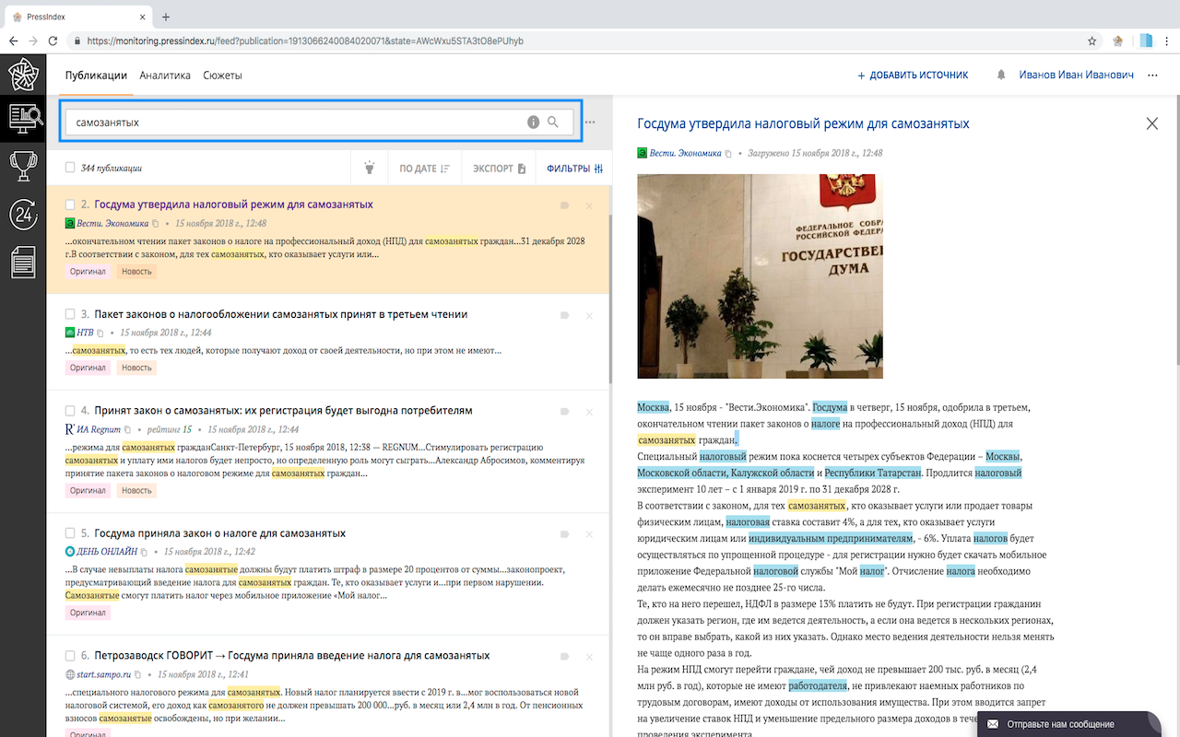The image size is (1180, 737).
Task: Remove article 3 'Пакет законов' from the list
Action: 589,315
